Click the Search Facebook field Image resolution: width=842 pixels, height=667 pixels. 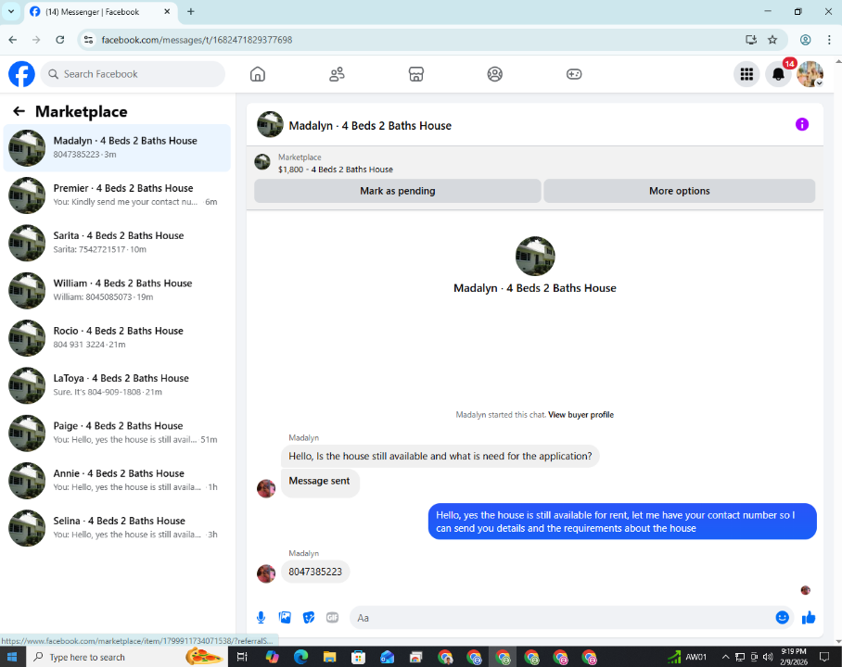click(134, 74)
